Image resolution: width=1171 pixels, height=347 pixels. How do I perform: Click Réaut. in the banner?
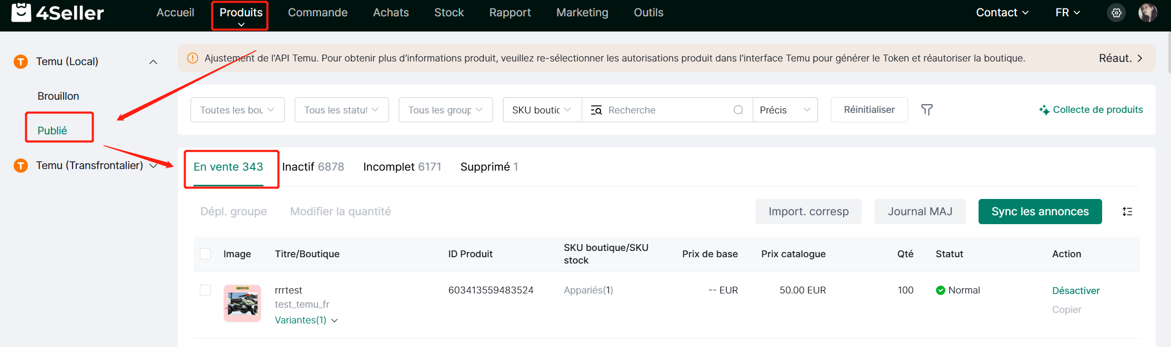pos(1121,58)
